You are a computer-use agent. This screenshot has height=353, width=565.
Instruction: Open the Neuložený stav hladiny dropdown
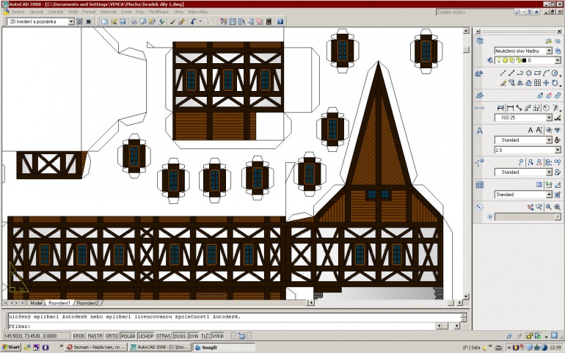[x=523, y=51]
